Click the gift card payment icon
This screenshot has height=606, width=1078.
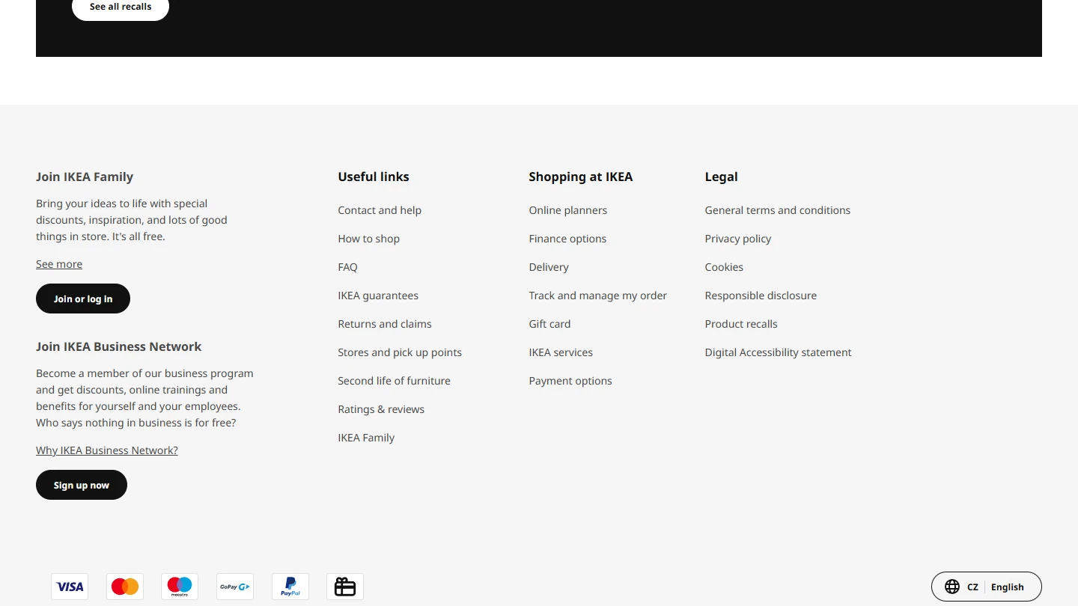pyautogui.click(x=345, y=587)
